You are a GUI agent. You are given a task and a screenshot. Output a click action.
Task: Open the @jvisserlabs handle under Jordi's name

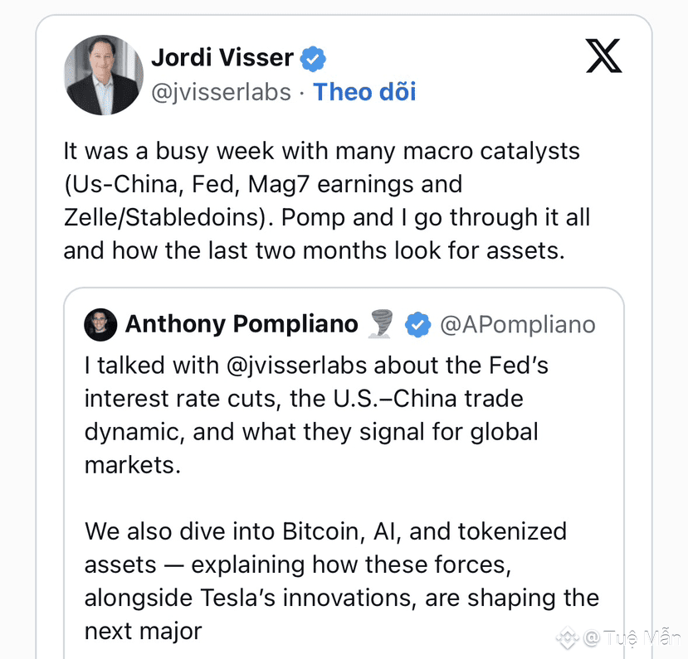click(221, 91)
